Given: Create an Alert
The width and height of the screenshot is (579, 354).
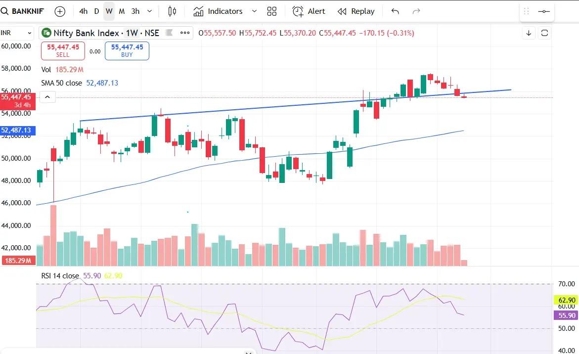Looking at the screenshot, I should pos(309,11).
